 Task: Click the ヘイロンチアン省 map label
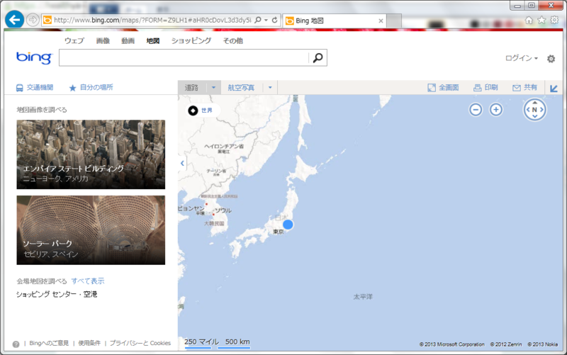coord(224,146)
